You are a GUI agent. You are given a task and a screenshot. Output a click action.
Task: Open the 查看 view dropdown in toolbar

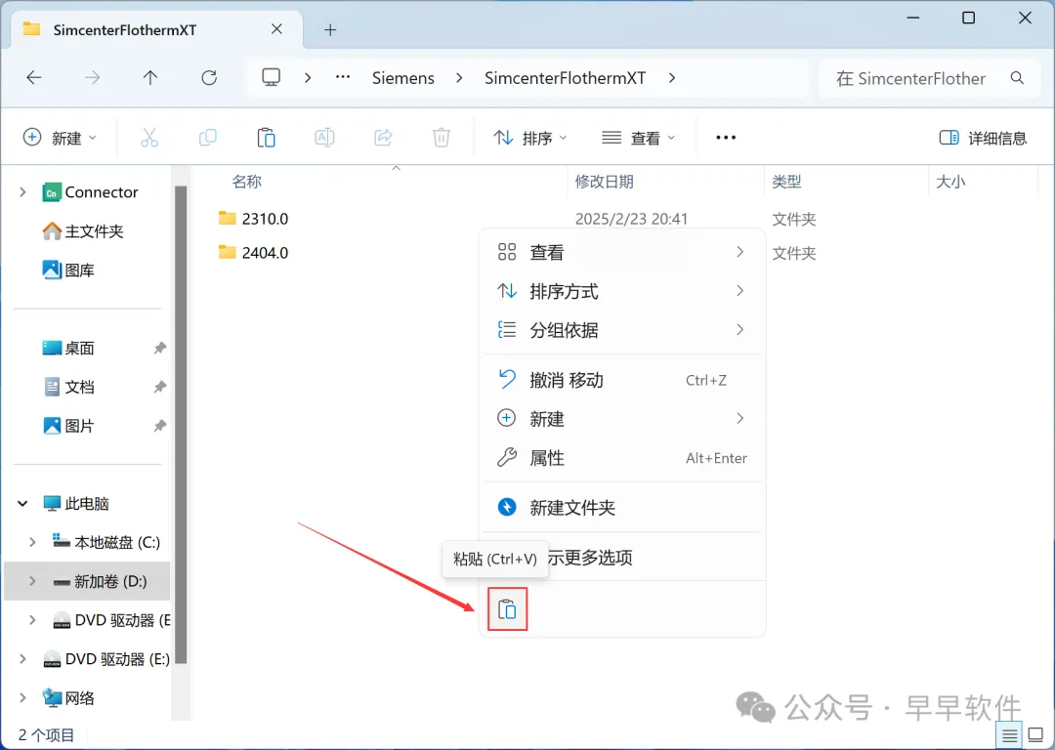tap(638, 138)
